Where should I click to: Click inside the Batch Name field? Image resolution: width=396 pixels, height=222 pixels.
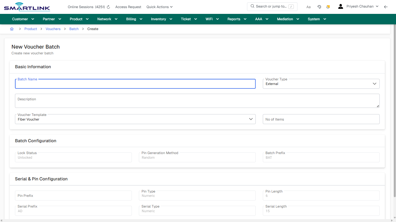tap(135, 84)
